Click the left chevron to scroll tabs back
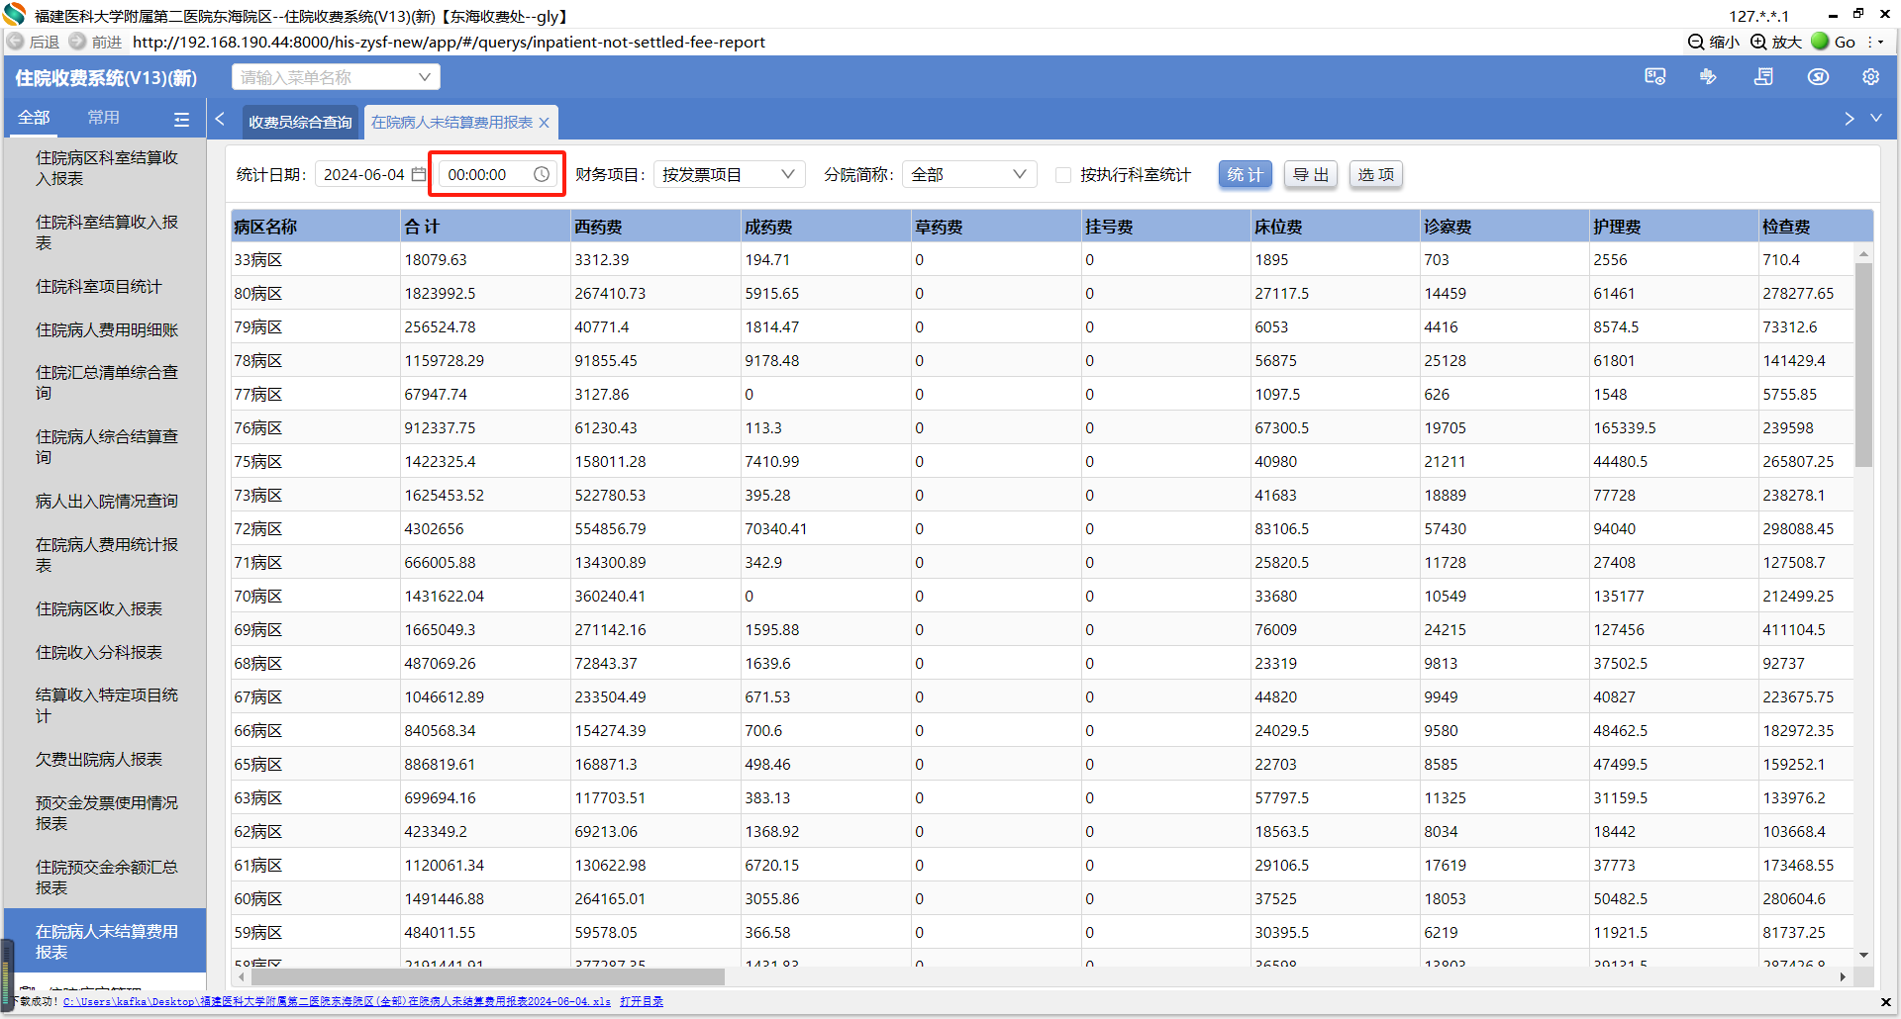Viewport: 1901px width, 1019px height. click(x=220, y=119)
